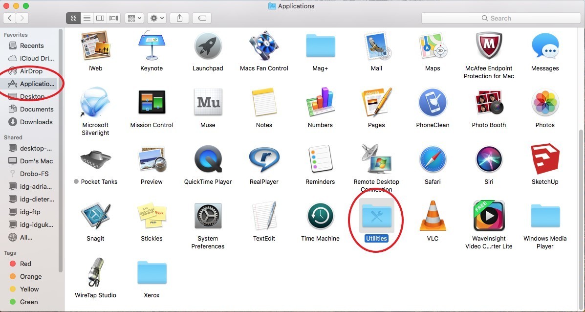The width and height of the screenshot is (585, 312).
Task: Open Documents in the sidebar
Action: (x=31, y=109)
